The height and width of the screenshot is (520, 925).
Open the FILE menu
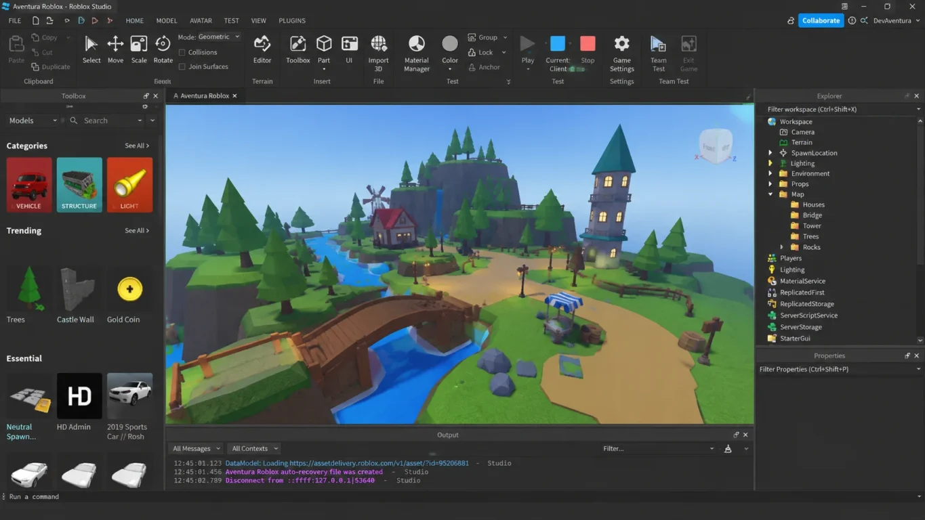pos(15,21)
